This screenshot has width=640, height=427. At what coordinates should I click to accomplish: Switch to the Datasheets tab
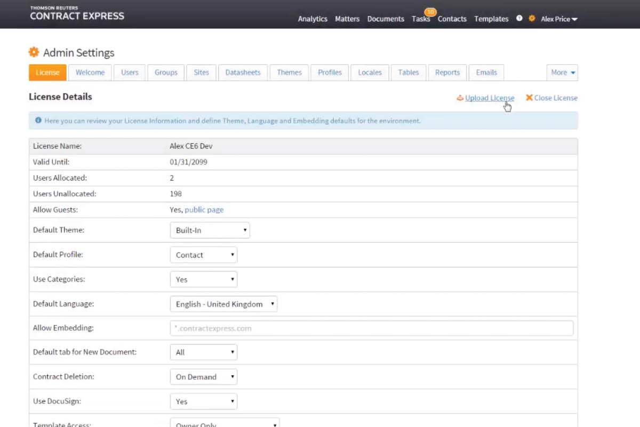coord(243,73)
